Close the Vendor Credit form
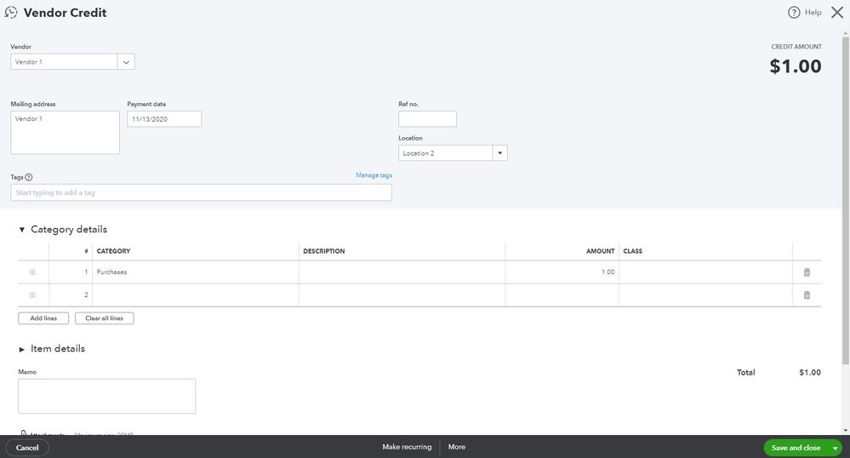 tap(837, 13)
